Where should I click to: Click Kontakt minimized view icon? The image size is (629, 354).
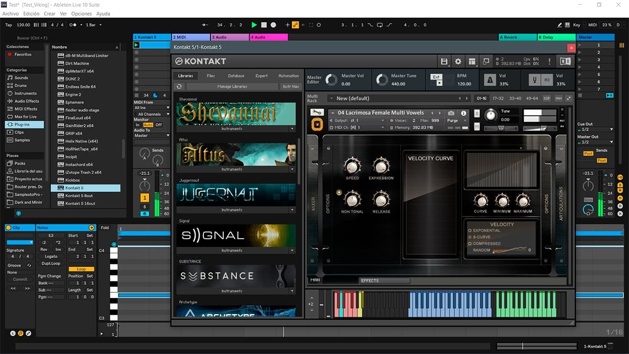tap(485, 61)
